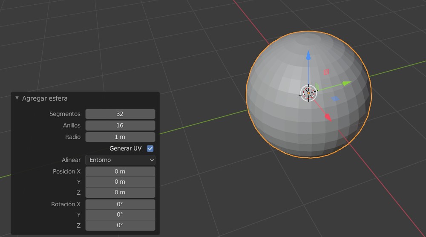Click the red X-axis gizmo arrow
The width and height of the screenshot is (426, 237).
[x=328, y=117]
